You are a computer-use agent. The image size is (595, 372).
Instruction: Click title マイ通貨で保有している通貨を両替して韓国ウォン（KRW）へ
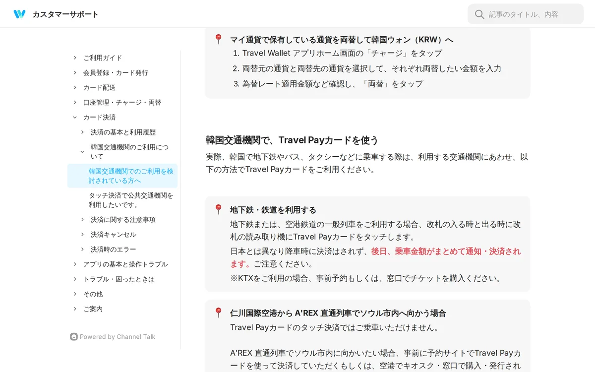coord(342,40)
